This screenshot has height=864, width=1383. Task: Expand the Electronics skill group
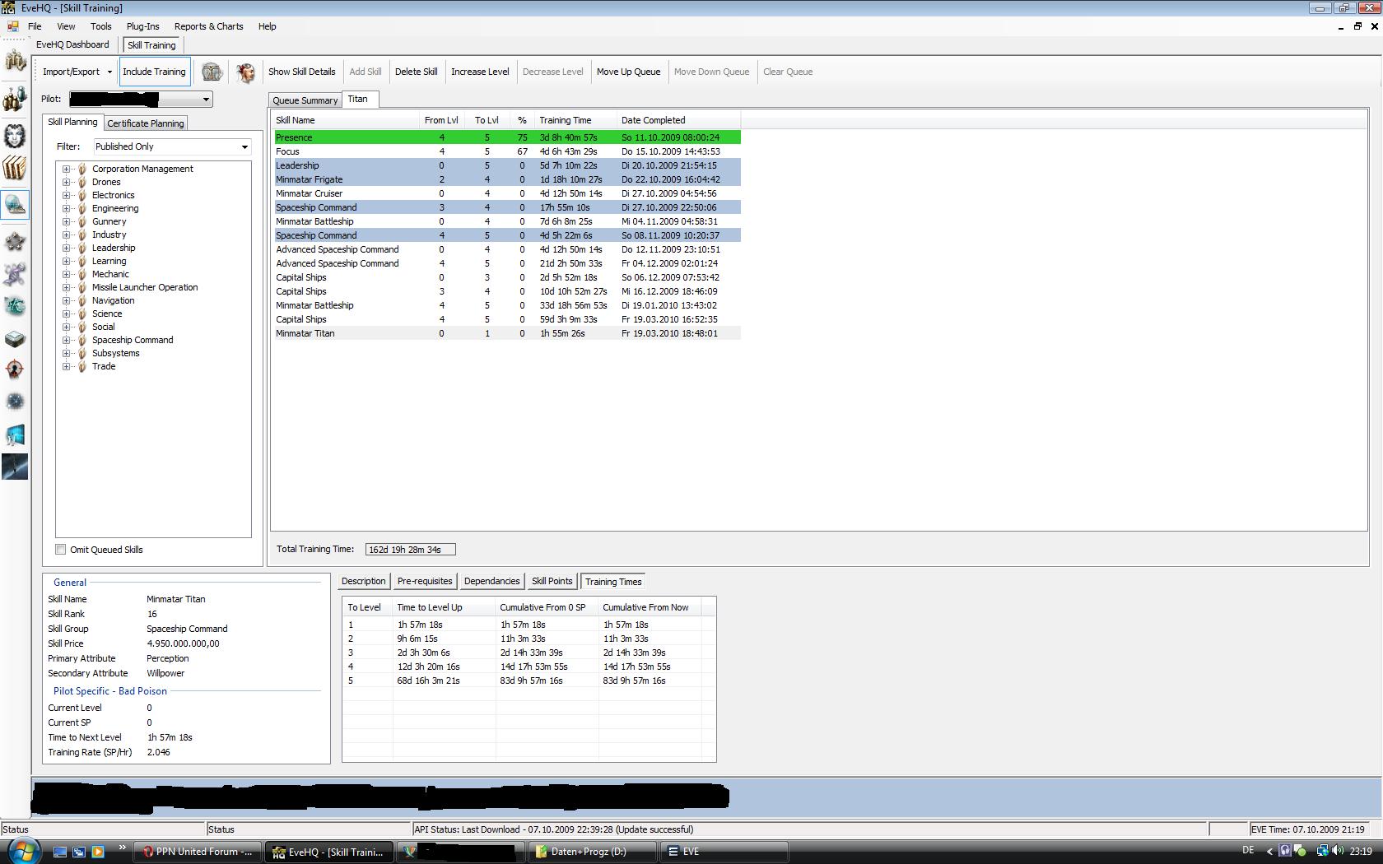click(x=67, y=195)
